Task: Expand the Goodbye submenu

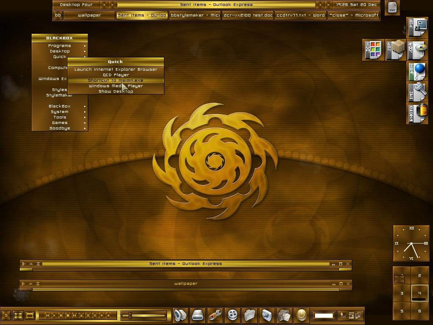Action: pyautogui.click(x=60, y=128)
